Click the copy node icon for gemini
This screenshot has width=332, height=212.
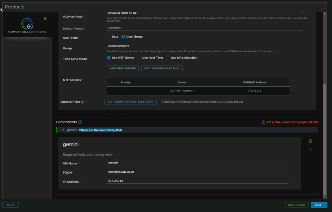pyautogui.click(x=311, y=141)
